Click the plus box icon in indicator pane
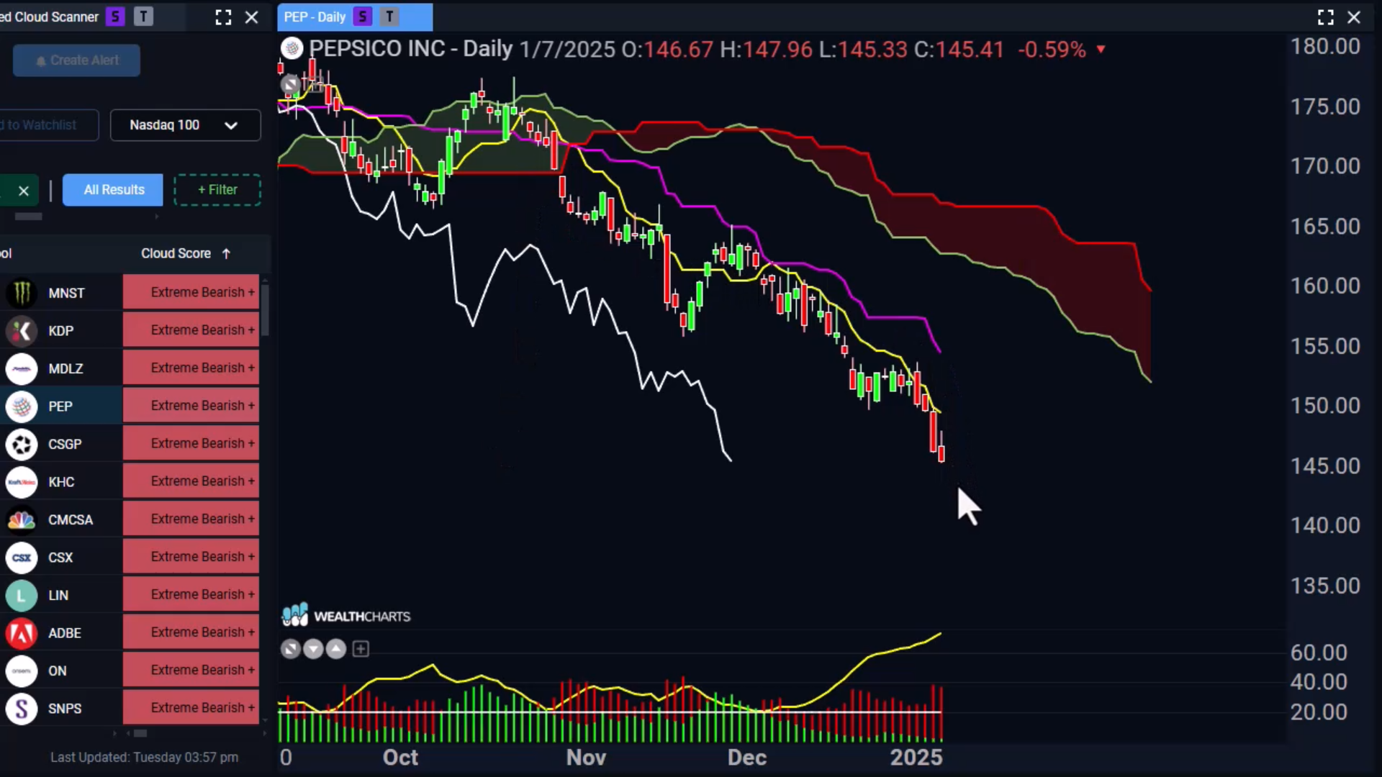The width and height of the screenshot is (1382, 777). click(361, 650)
